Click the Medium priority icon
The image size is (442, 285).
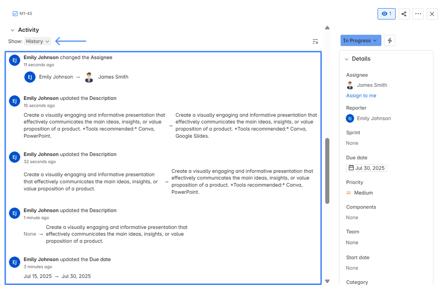tap(349, 193)
